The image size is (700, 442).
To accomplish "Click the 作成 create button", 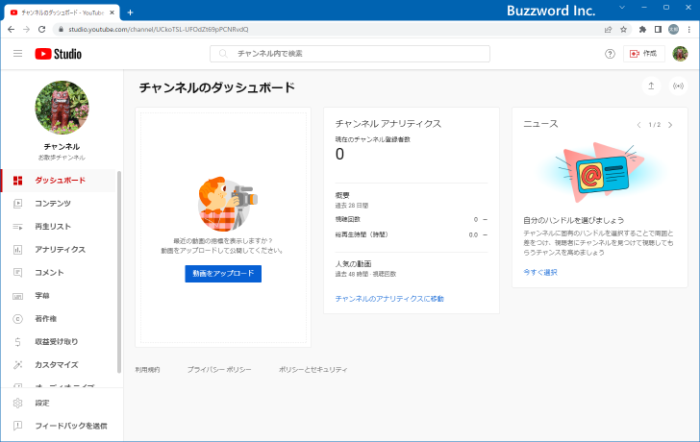I will pos(644,54).
